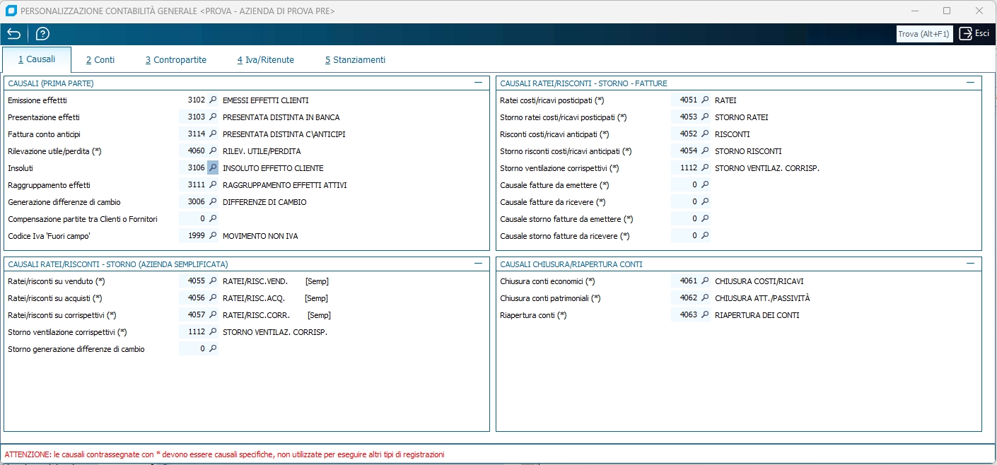Open lookup for Causale fatture da emettere
Image resolution: width=997 pixels, height=465 pixels.
pos(704,185)
